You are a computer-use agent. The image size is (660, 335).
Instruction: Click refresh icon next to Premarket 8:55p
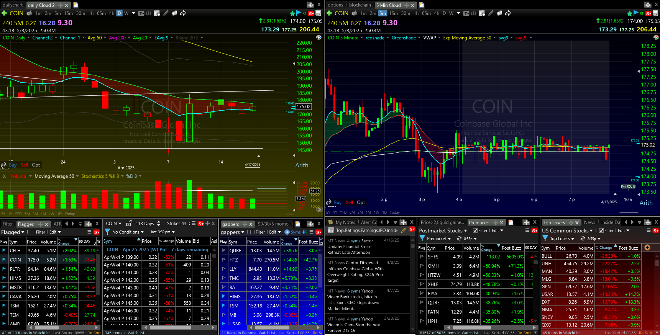coord(459,239)
